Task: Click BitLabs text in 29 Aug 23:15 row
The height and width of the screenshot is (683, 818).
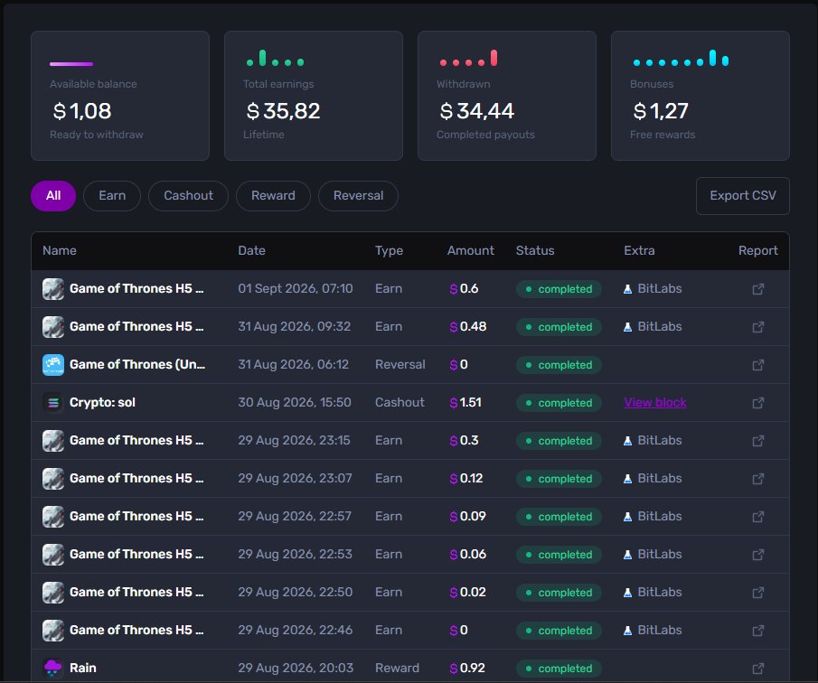Action: tap(660, 441)
